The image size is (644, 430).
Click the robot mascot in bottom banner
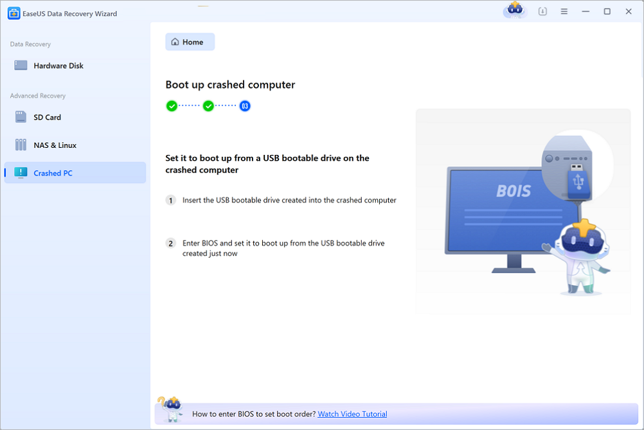[170, 409]
